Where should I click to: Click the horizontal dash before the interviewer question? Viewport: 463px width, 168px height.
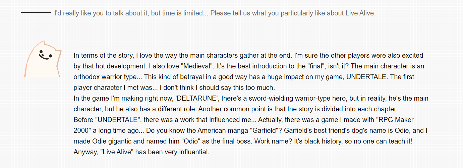(x=36, y=13)
